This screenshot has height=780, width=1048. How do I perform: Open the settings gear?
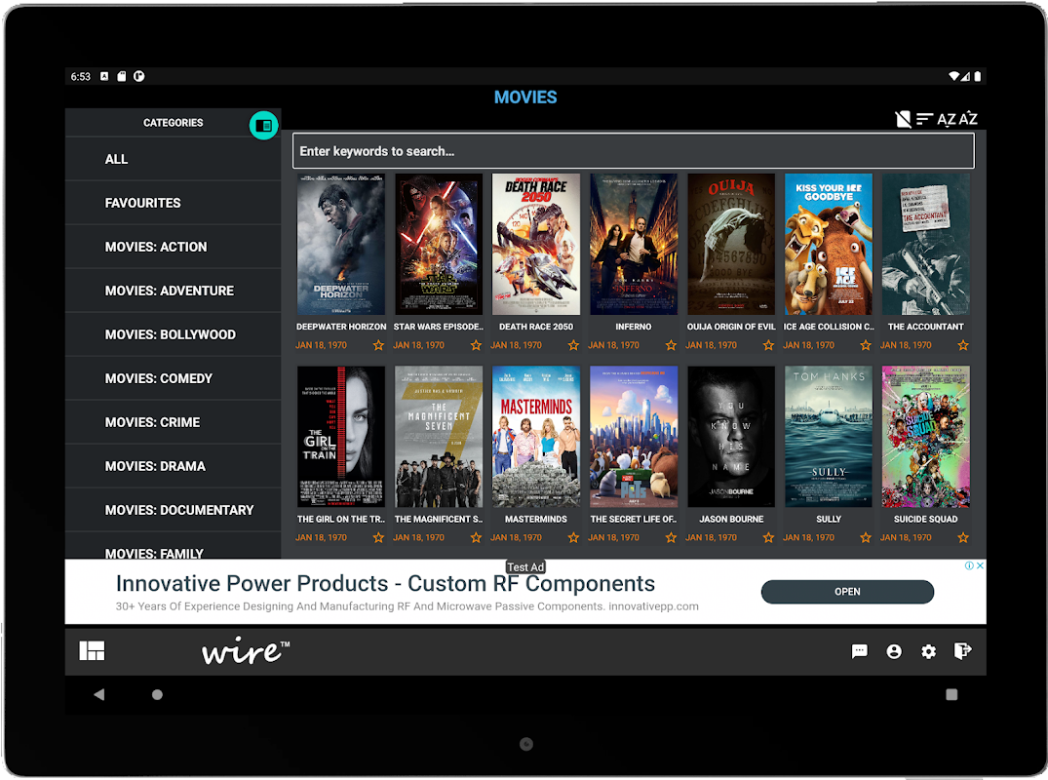pos(928,651)
